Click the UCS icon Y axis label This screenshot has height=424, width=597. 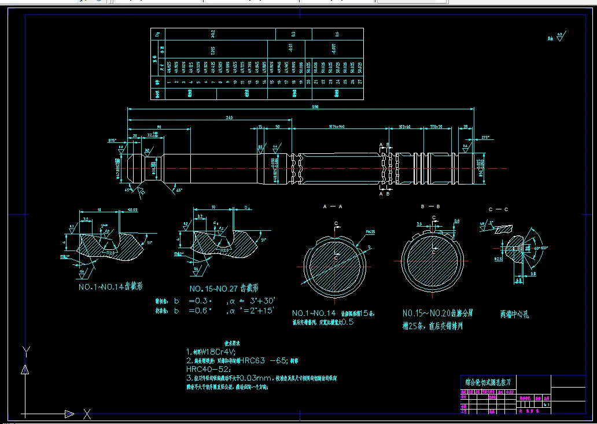tap(26, 352)
